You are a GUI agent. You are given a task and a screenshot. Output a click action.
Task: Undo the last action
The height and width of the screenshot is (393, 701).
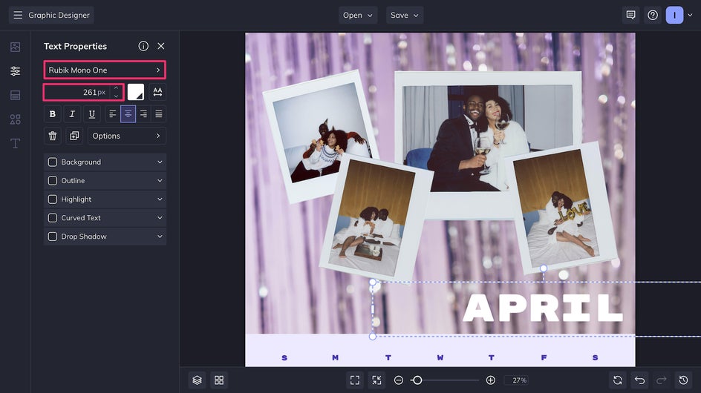tap(640, 380)
